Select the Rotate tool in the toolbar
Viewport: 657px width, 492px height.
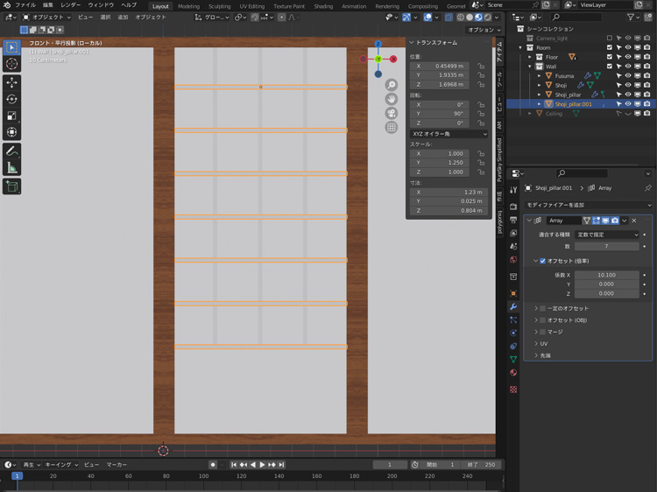click(x=11, y=98)
